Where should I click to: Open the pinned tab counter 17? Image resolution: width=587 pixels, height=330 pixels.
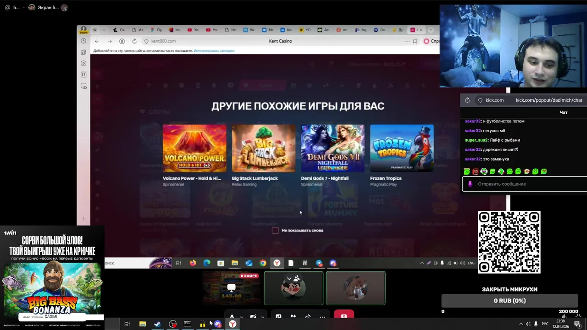(95, 30)
